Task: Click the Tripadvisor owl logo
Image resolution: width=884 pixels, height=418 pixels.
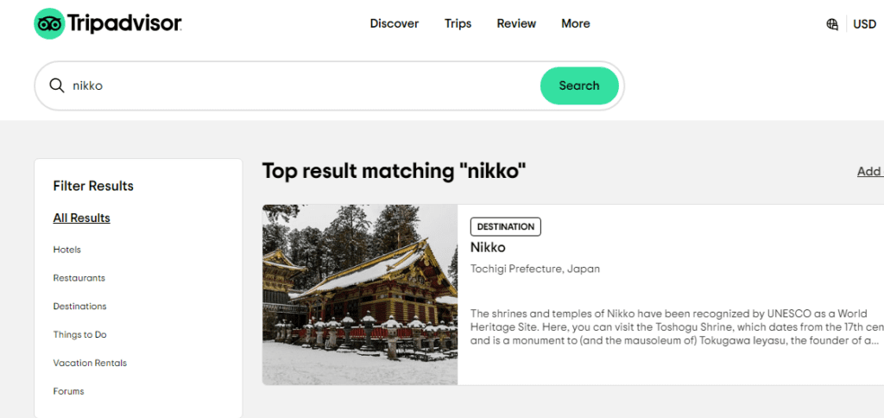Action: coord(51,24)
